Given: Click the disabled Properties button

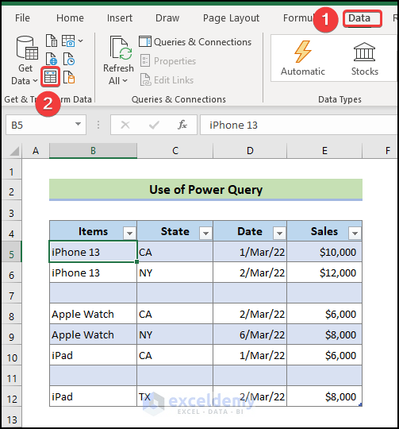Looking at the screenshot, I should 168,61.
